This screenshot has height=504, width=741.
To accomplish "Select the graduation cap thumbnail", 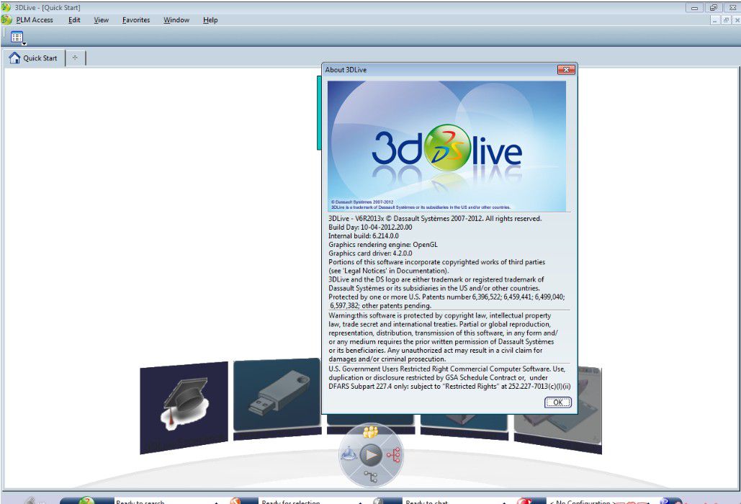I will point(184,408).
